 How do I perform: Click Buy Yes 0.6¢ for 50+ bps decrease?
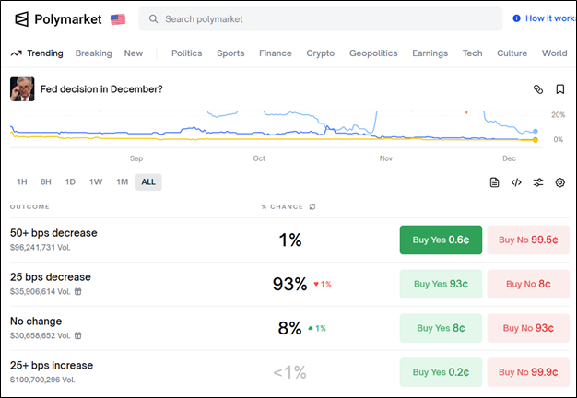pos(441,240)
